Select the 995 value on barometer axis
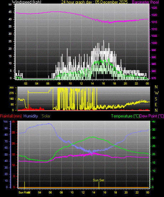This screenshot has width=164, height=197. coord(154,50)
